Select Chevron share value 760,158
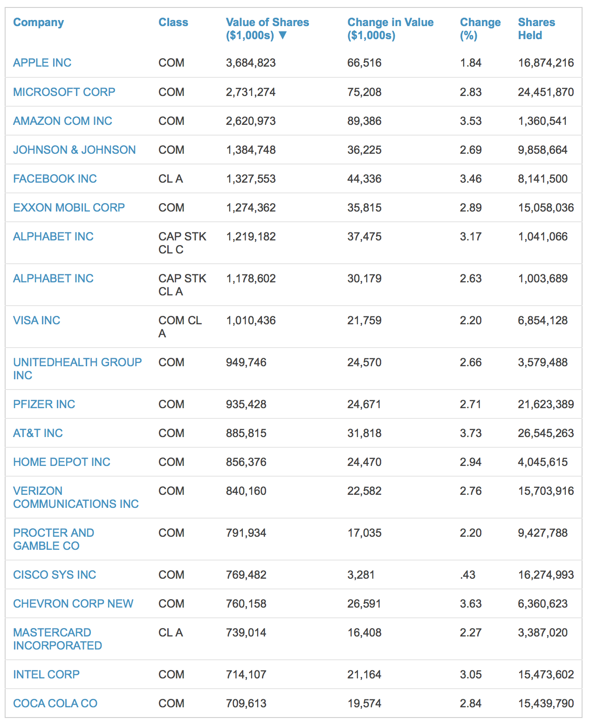This screenshot has height=725, width=590. [x=246, y=604]
